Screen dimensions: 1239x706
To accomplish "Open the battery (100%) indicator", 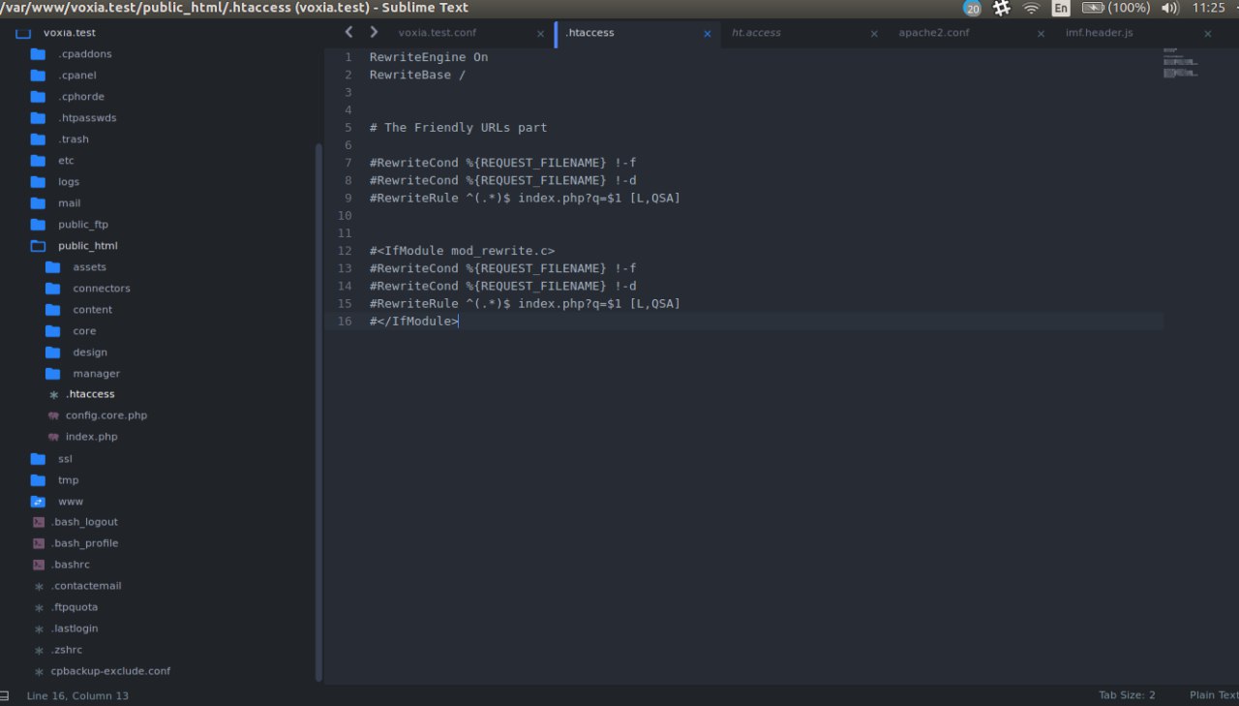I will (1116, 8).
